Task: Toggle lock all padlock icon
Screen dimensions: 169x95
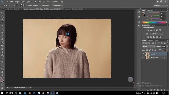Action: click(x=155, y=50)
